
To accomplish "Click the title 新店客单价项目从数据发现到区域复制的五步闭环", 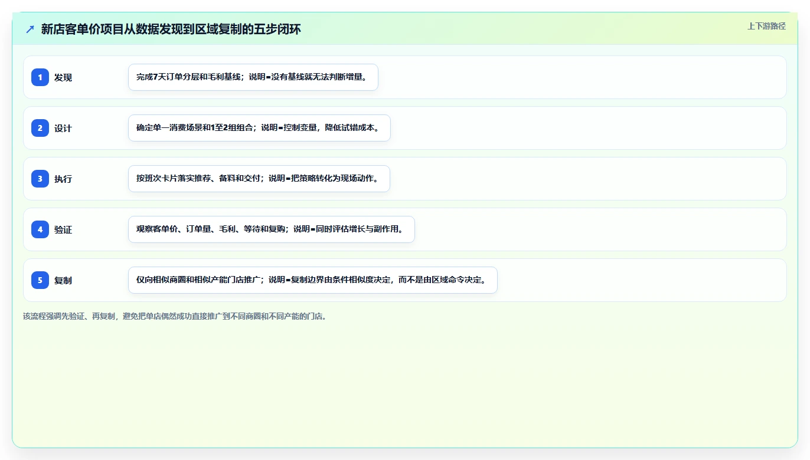I will [x=171, y=29].
